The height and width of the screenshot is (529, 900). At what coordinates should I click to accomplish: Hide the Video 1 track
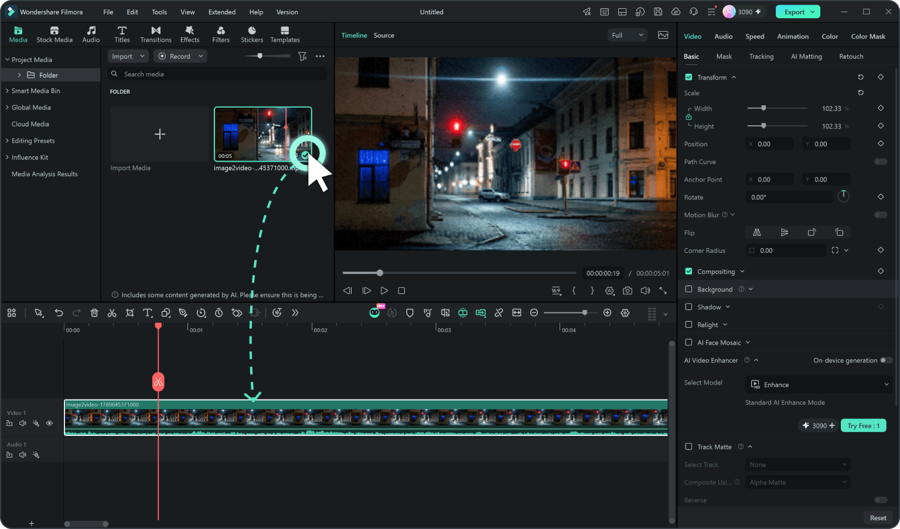click(x=49, y=423)
